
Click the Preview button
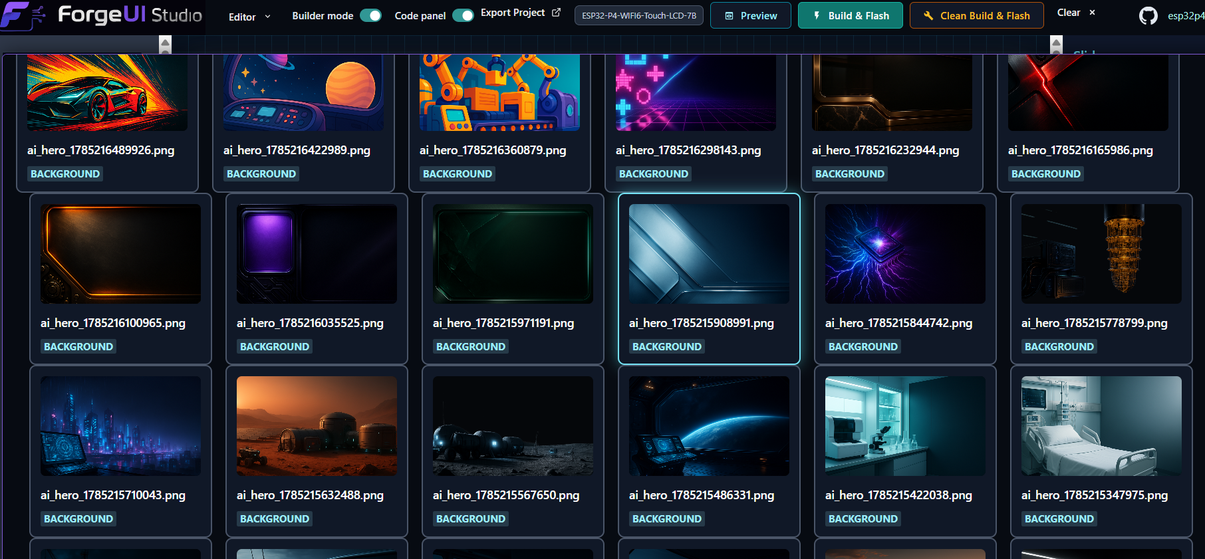click(x=751, y=15)
